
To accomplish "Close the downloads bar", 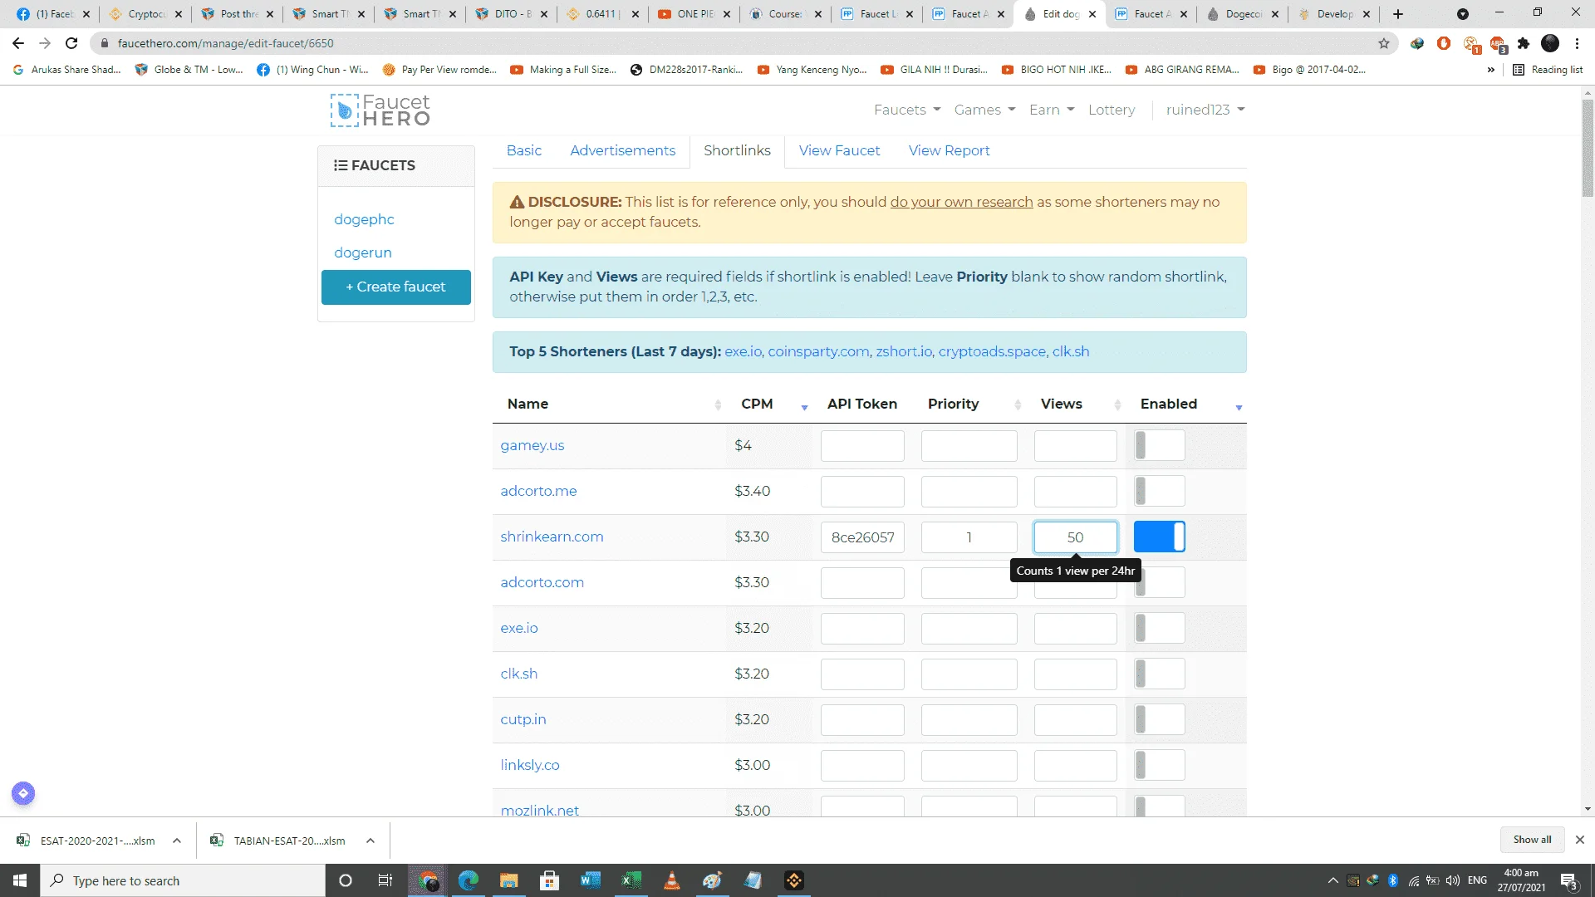I will [1580, 840].
